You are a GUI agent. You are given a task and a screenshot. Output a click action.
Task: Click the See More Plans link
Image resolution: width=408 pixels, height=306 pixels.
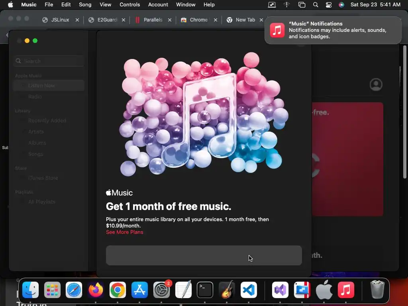point(124,232)
